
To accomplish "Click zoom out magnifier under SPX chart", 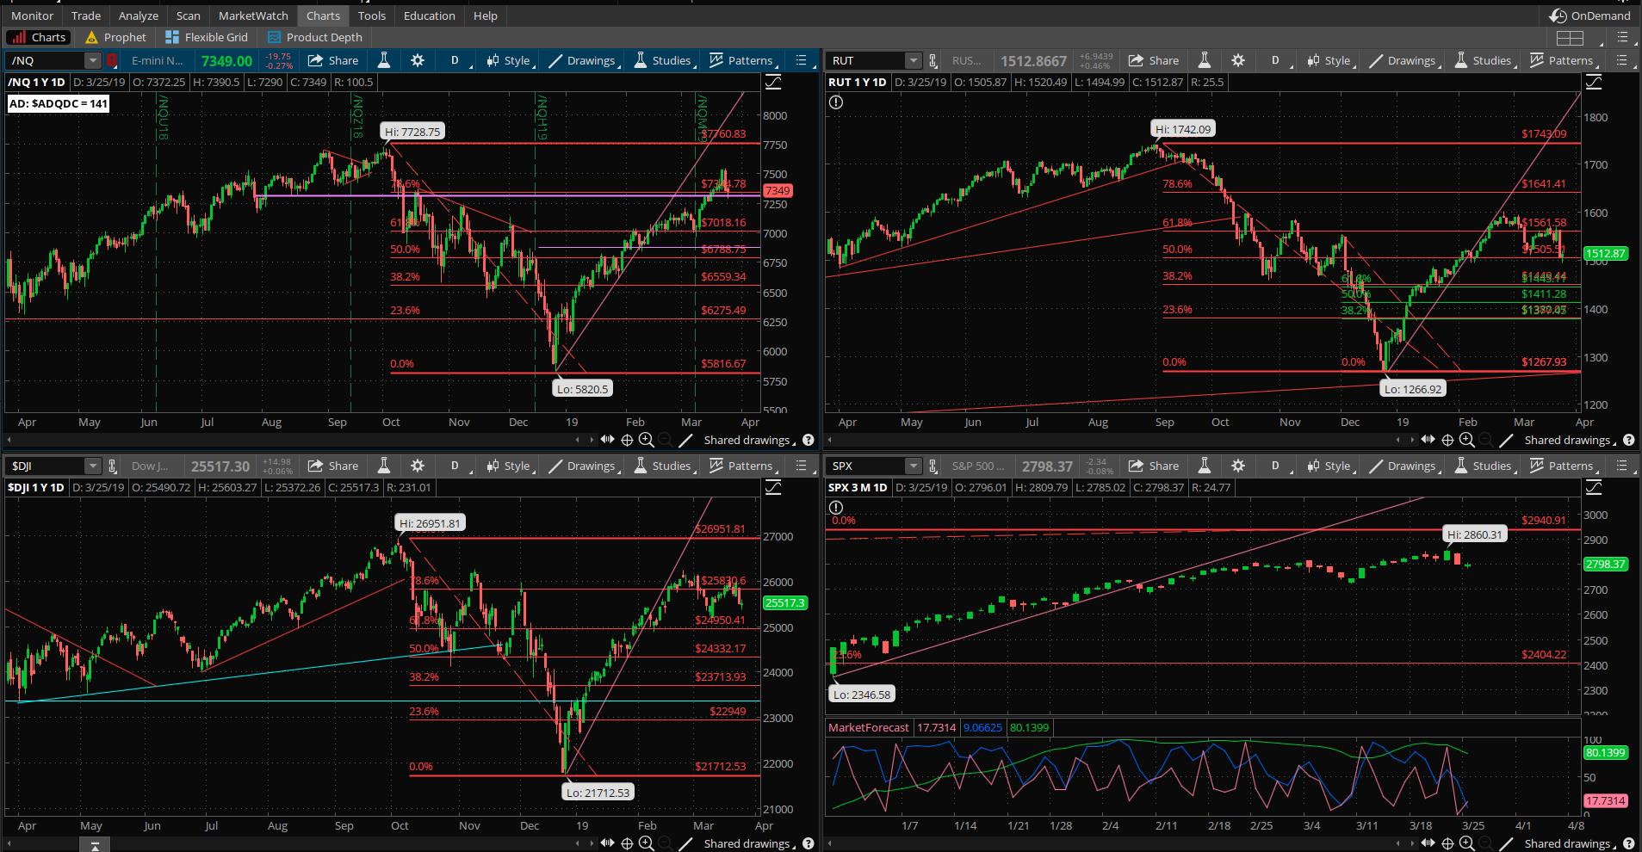I will click(1486, 843).
